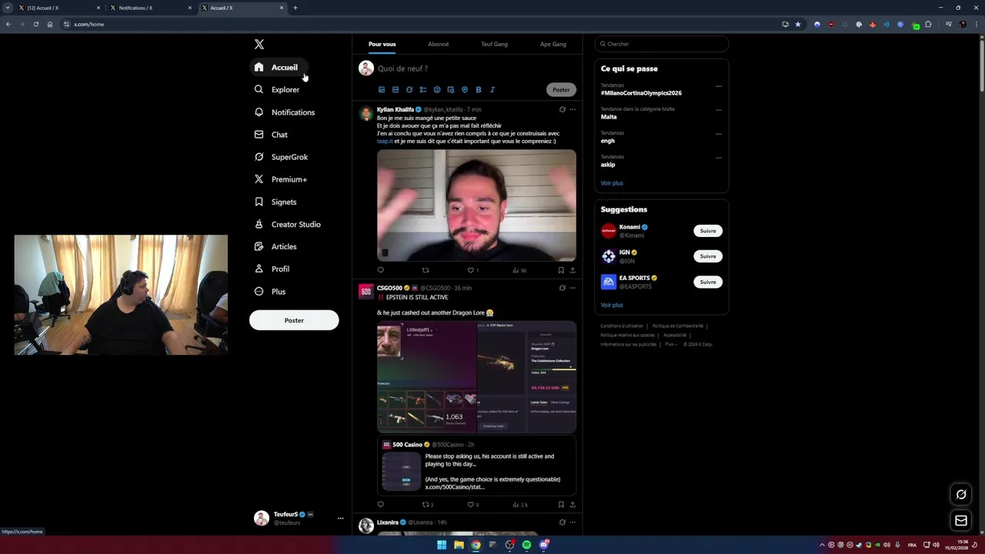Viewport: 985px width, 554px height.
Task: Like Kylian Khalifa's post
Action: 472,270
